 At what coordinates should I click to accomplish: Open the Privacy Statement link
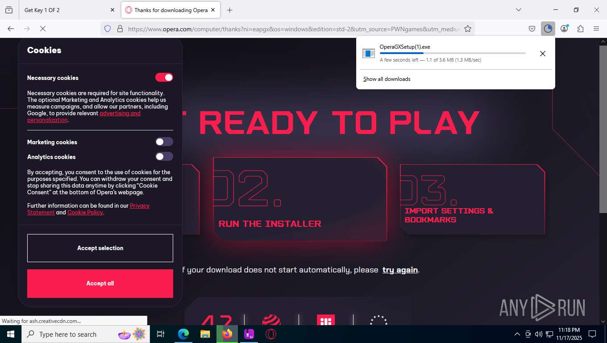(88, 209)
